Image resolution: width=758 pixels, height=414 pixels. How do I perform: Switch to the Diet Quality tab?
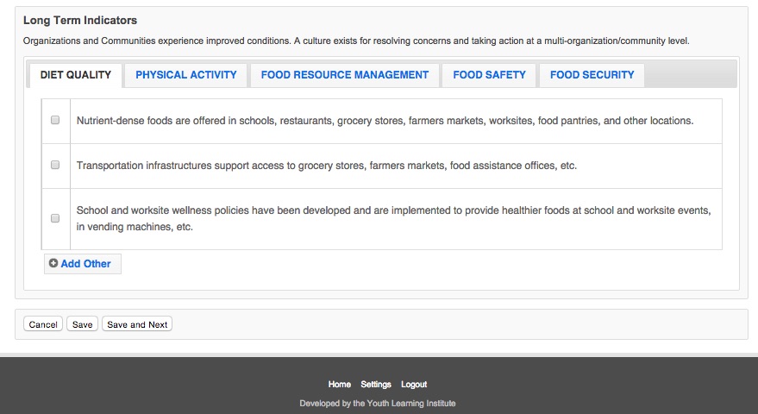pos(76,75)
